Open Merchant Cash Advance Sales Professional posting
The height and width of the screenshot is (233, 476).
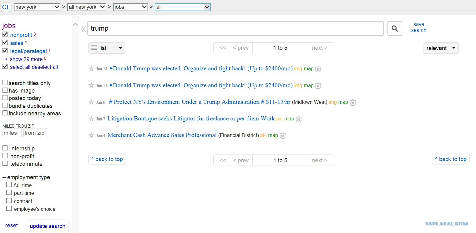click(162, 135)
